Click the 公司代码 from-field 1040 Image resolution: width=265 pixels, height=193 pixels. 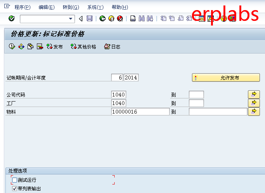coord(119,95)
